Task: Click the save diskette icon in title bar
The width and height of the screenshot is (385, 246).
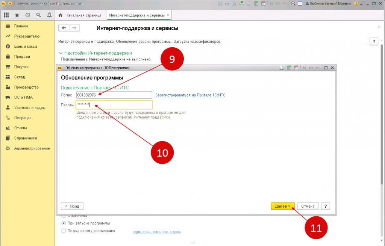Action: point(220,3)
